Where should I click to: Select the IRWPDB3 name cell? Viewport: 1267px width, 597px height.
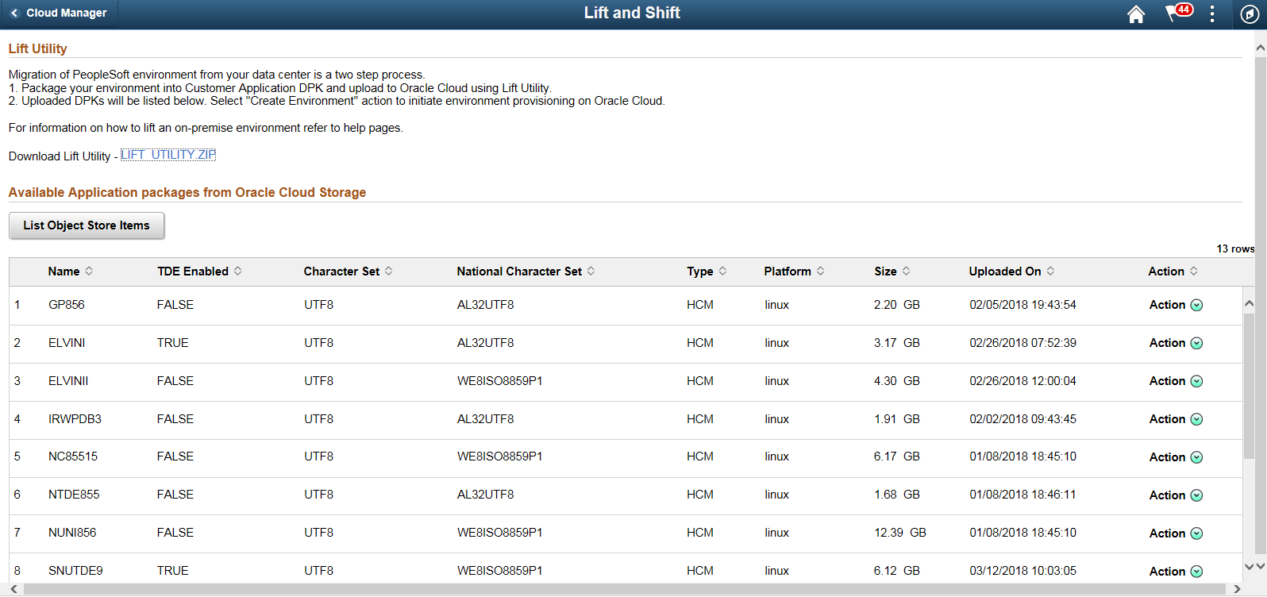[x=75, y=419]
